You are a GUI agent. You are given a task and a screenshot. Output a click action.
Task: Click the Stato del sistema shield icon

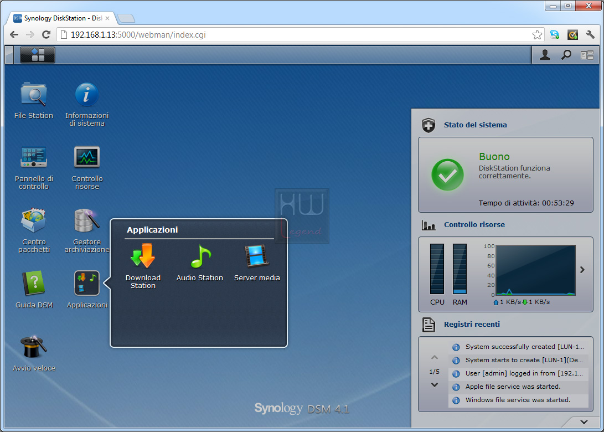(x=429, y=125)
